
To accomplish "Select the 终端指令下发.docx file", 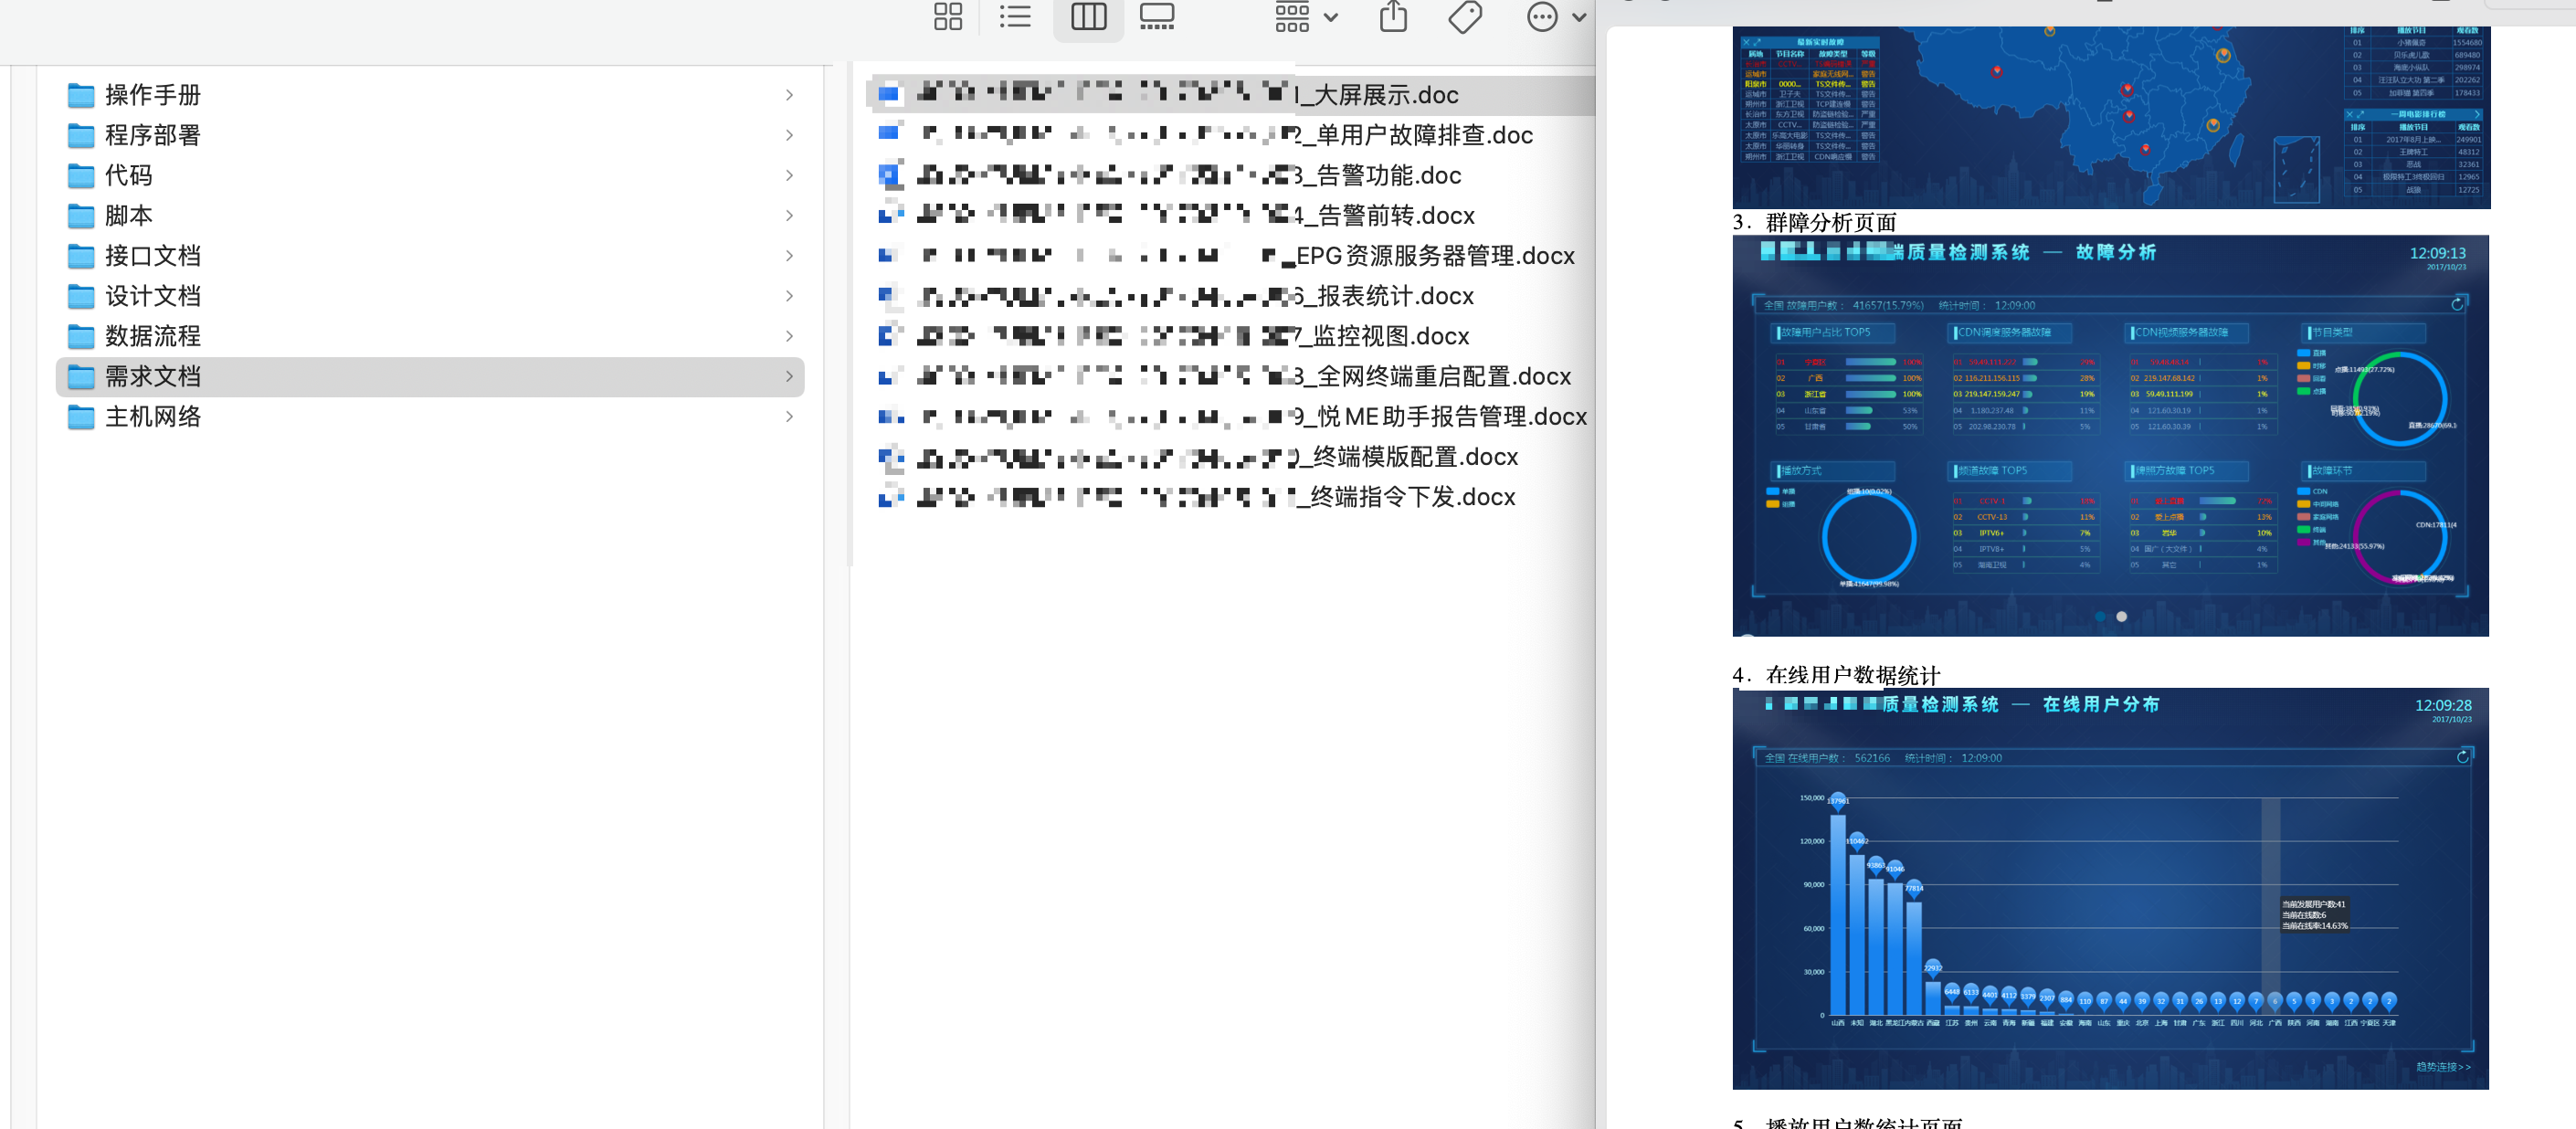I will 1412,497.
